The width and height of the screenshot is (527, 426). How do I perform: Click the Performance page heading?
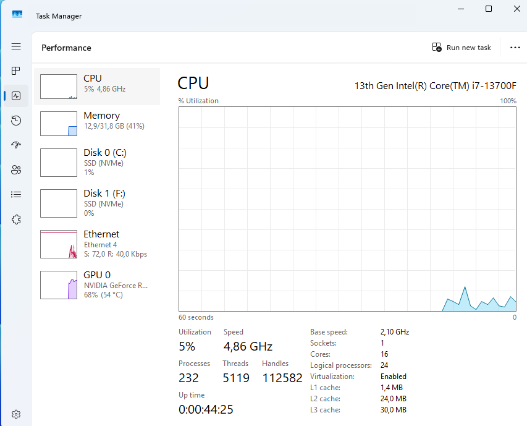[x=66, y=48]
